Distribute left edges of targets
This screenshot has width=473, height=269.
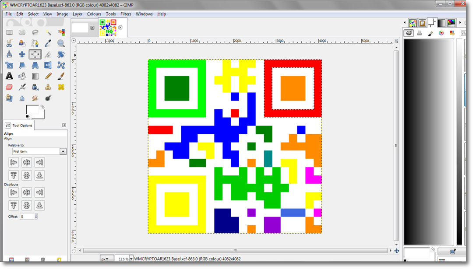(x=14, y=192)
